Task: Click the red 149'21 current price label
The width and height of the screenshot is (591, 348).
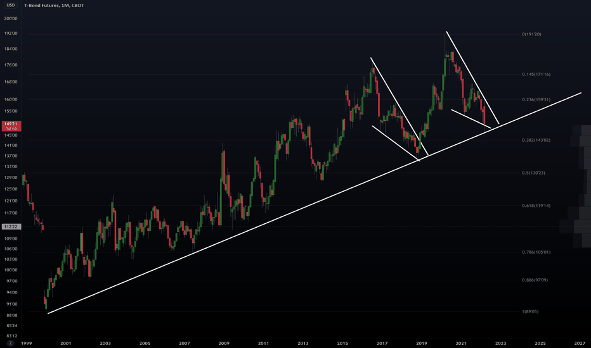Action: 11,126
